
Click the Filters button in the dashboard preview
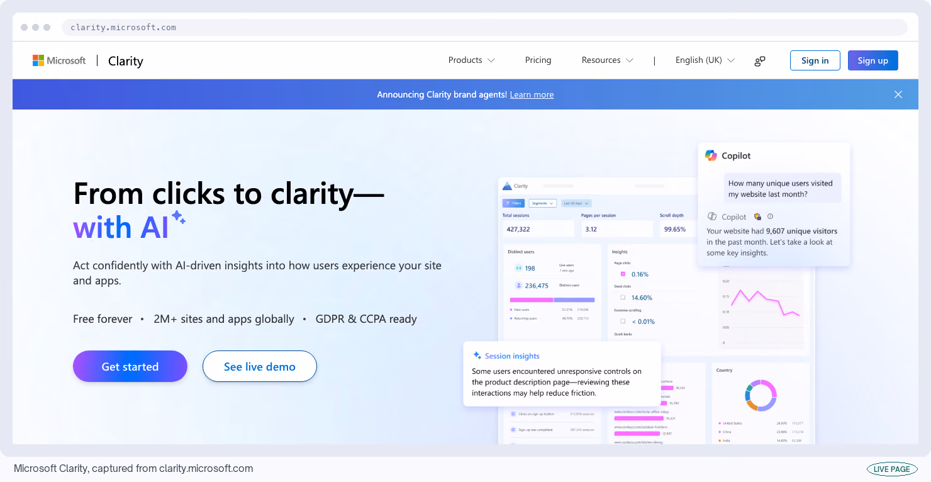point(513,203)
